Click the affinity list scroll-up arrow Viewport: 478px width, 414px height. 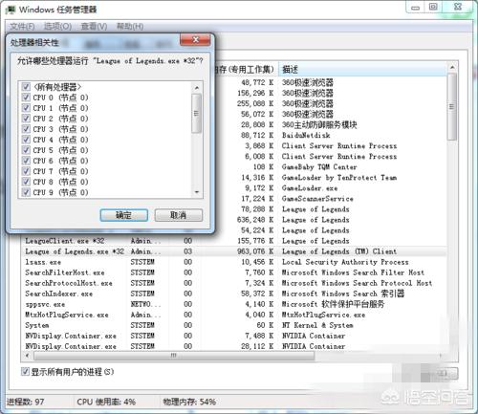pos(197,88)
